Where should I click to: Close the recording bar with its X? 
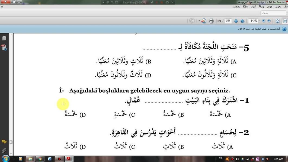point(172,2)
